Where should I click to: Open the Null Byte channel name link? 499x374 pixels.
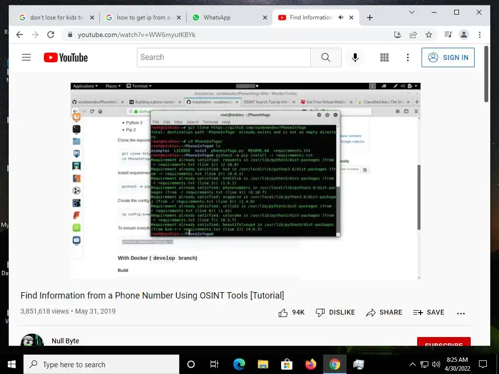point(65,341)
